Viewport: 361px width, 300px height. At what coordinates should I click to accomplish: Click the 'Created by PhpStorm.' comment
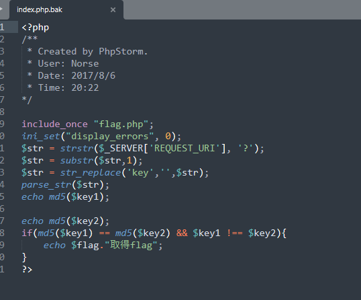point(93,51)
